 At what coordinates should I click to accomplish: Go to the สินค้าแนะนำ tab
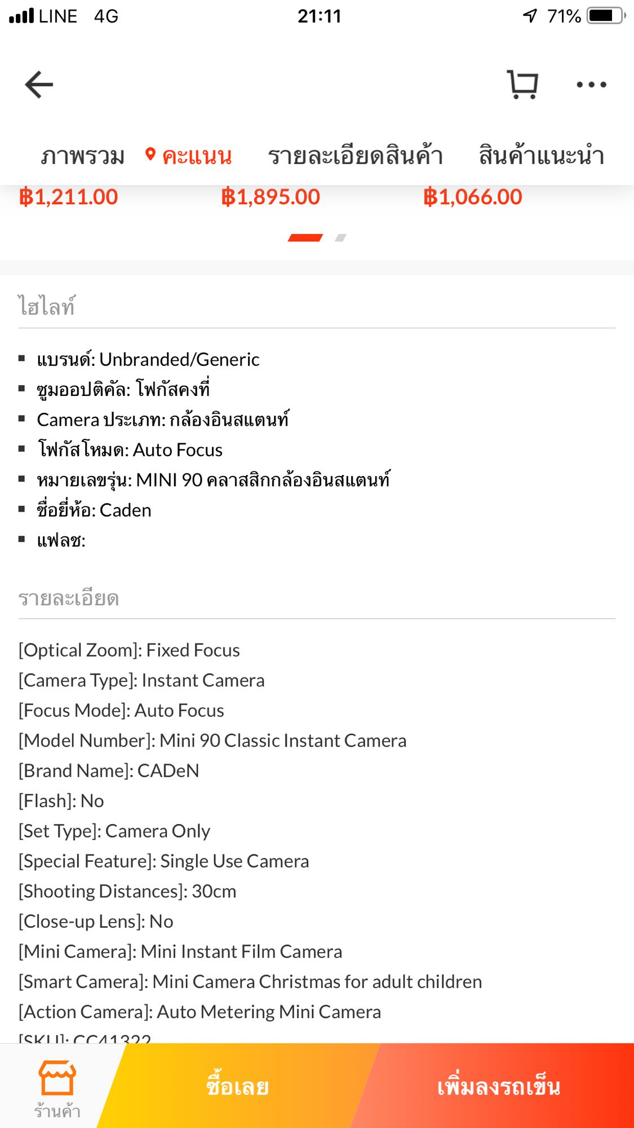[x=541, y=156]
